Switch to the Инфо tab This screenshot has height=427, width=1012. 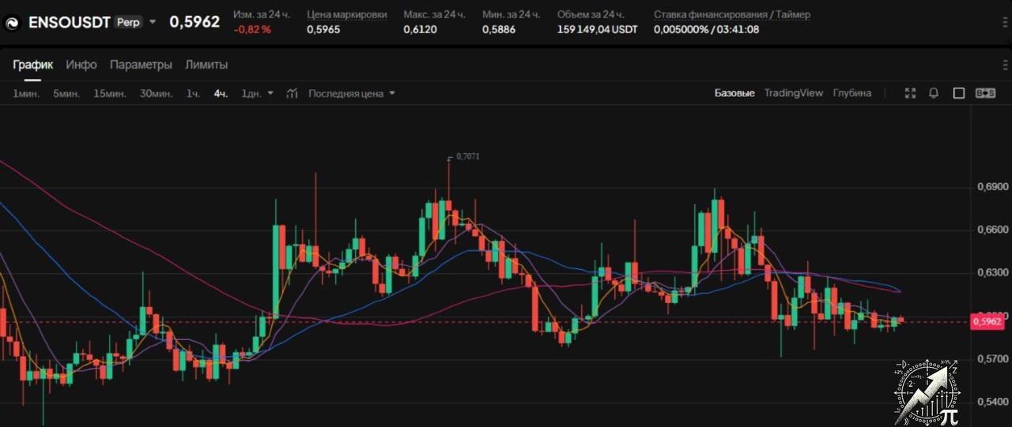pos(81,65)
